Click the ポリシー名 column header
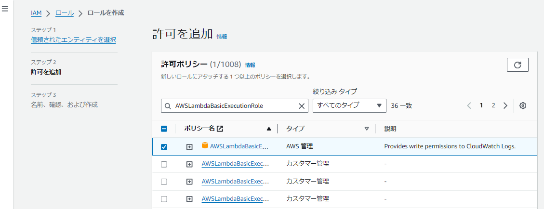Viewport: 544px width, 209px height. (199, 129)
